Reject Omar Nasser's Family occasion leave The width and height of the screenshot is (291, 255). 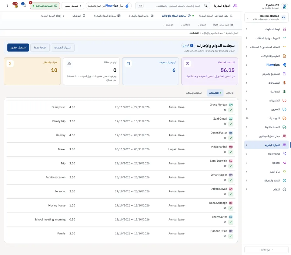click(225, 180)
